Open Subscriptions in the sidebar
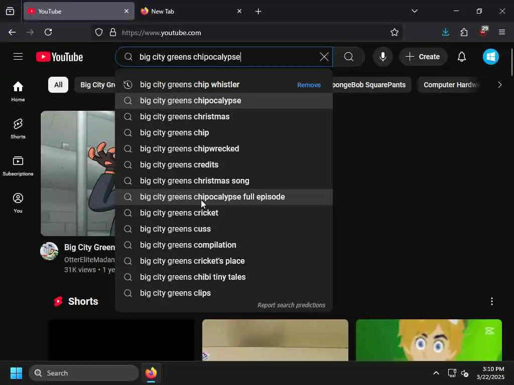This screenshot has width=514, height=385. (x=18, y=166)
